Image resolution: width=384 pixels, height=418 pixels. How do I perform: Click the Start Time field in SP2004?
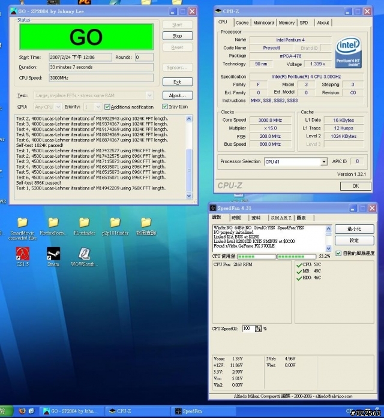[x=80, y=57]
